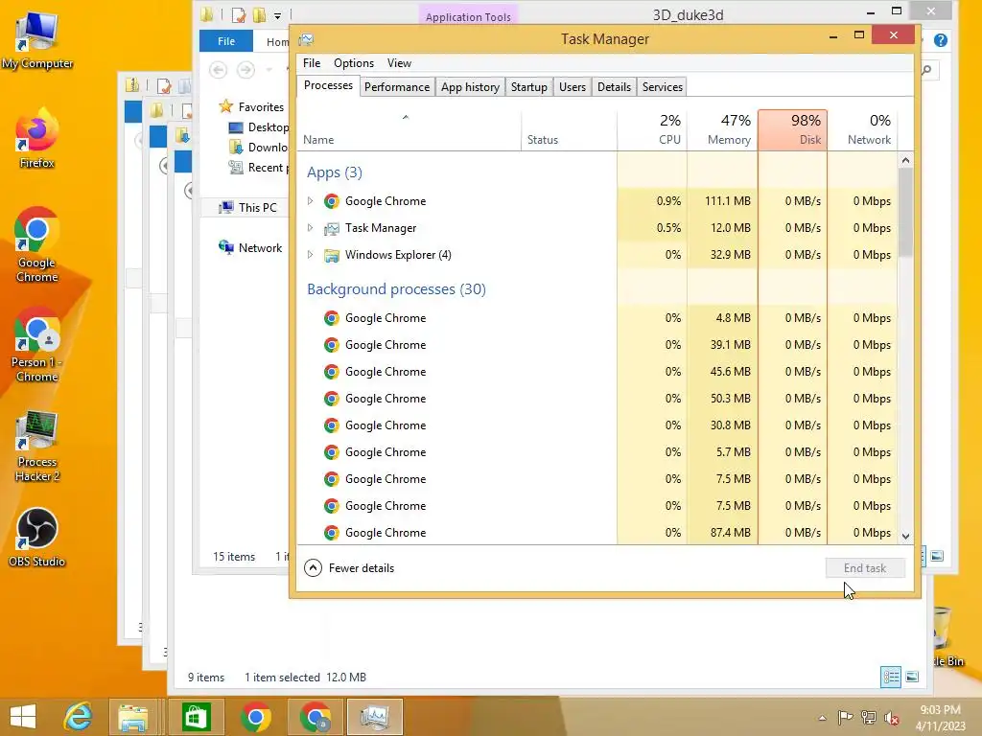Select the Windows Explorer (4) row icon

point(331,255)
